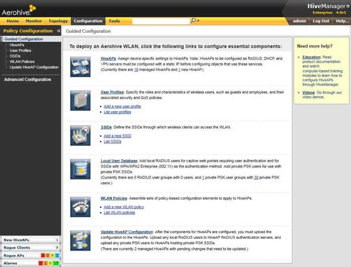The width and height of the screenshot is (351, 267).
Task: Click List SSIDs
Action: pyautogui.click(x=112, y=142)
